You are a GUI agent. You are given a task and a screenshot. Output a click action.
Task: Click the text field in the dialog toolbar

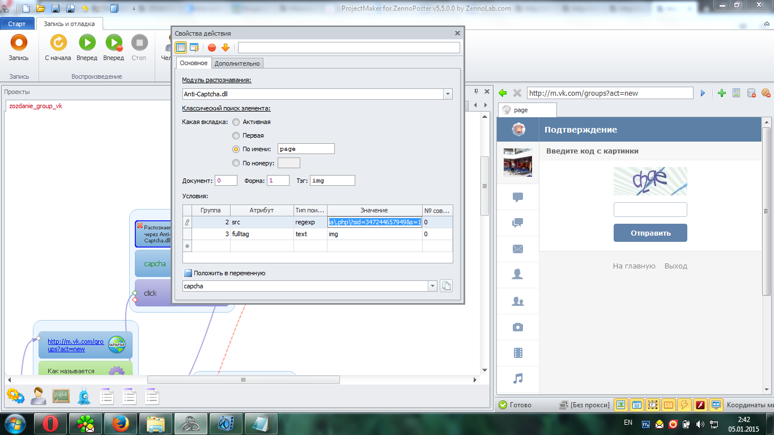tap(349, 48)
